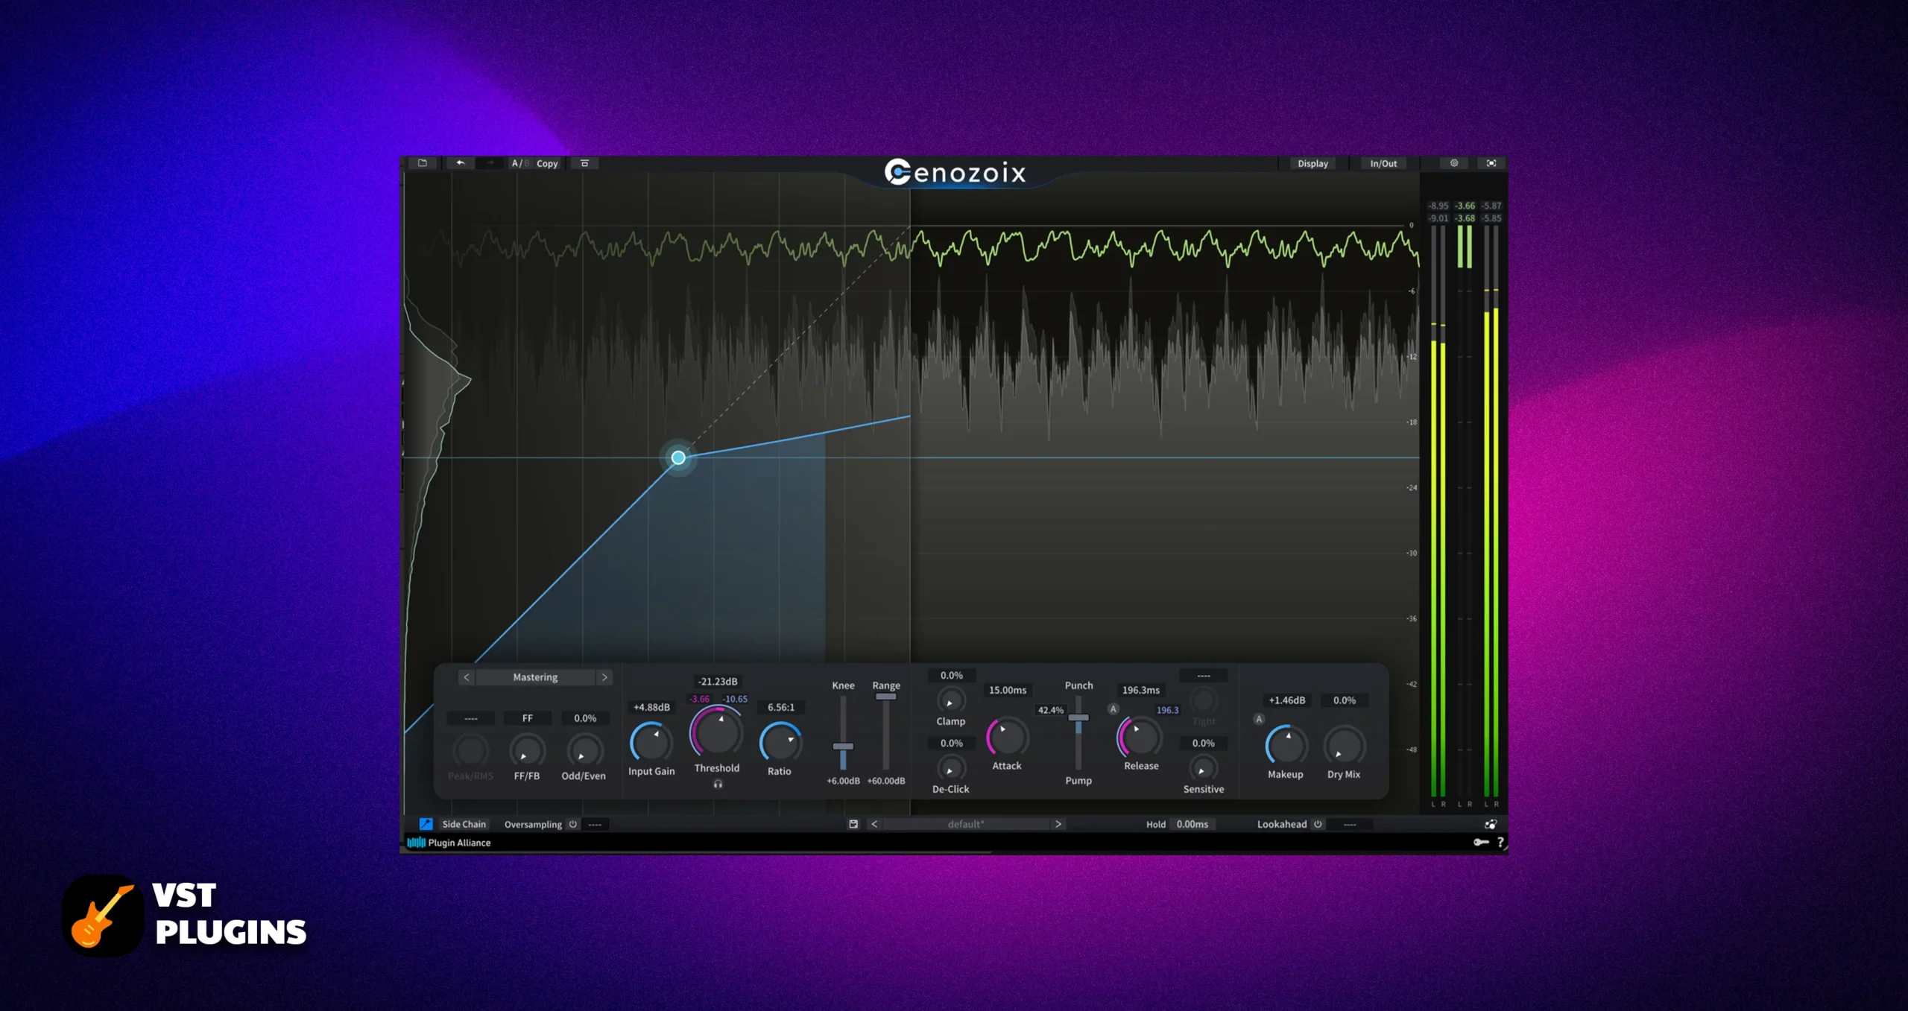This screenshot has width=1908, height=1011.
Task: Go to previous preset arrow
Action: pos(874,824)
